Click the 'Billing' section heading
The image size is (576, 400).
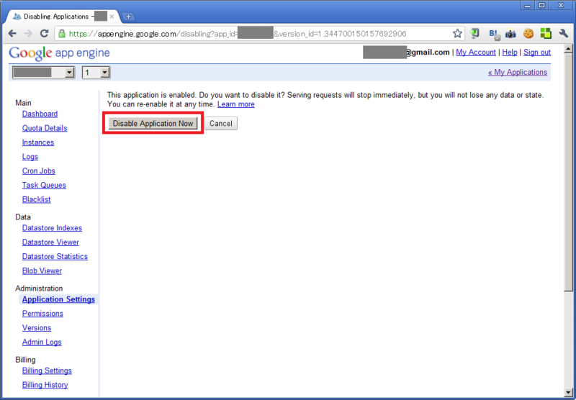point(25,360)
